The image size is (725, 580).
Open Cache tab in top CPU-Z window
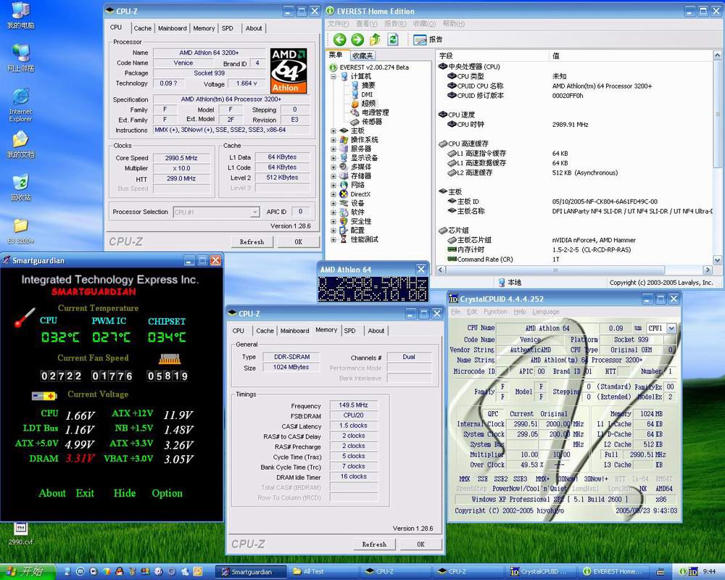click(142, 28)
